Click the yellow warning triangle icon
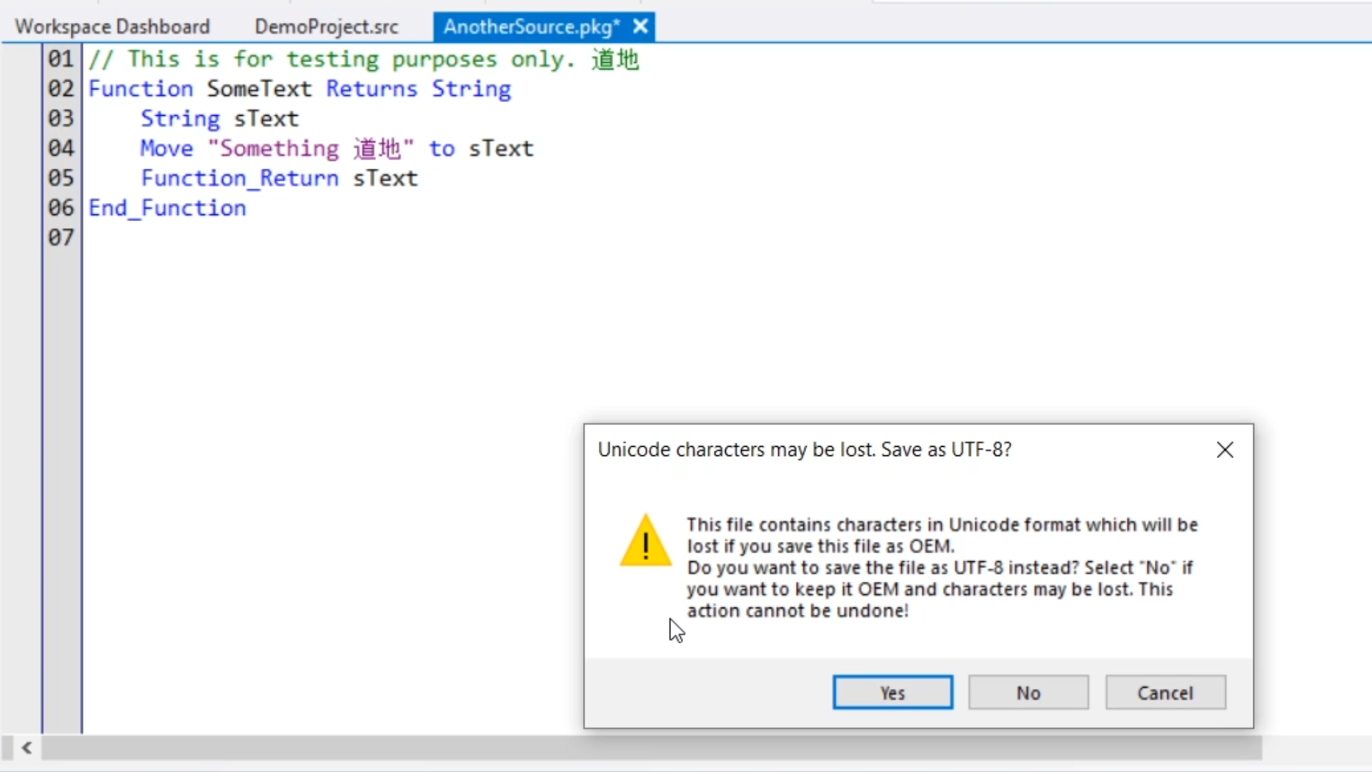This screenshot has width=1372, height=772. coord(645,542)
